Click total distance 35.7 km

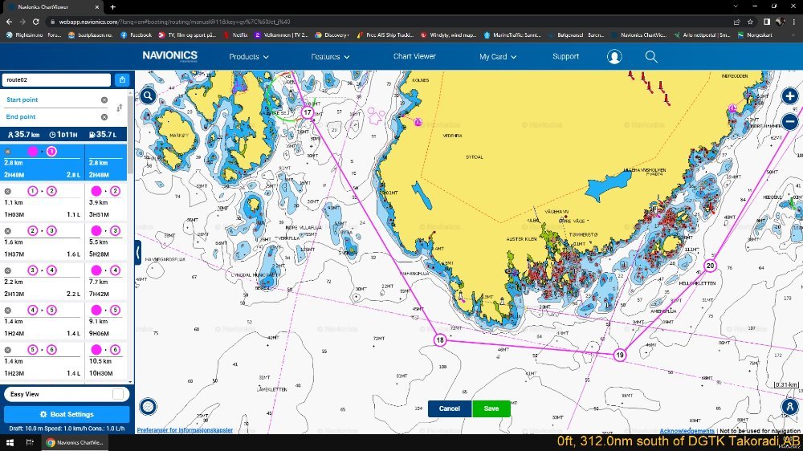pyautogui.click(x=23, y=135)
